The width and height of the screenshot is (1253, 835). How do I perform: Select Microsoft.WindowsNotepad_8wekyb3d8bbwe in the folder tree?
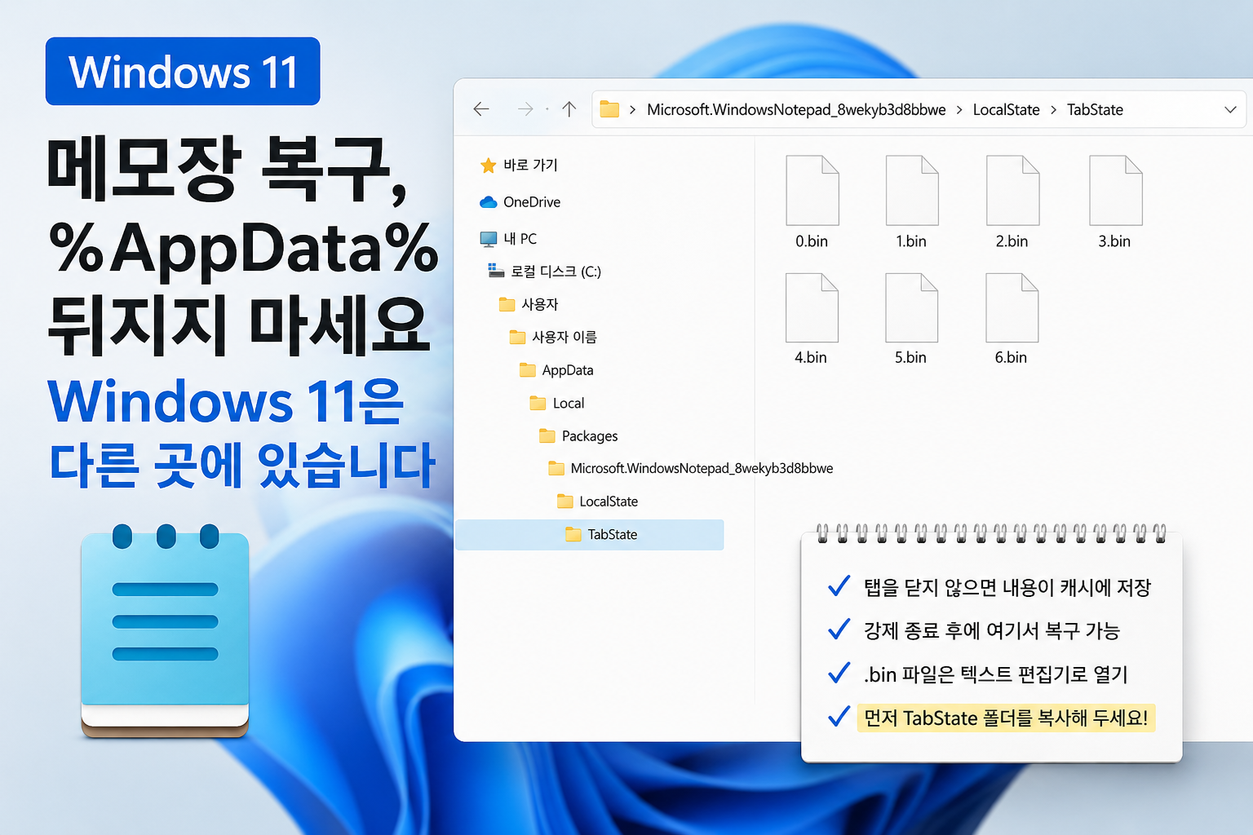(691, 469)
